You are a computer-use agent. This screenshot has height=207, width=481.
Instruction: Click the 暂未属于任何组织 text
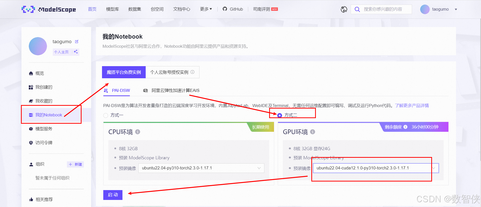point(53,178)
